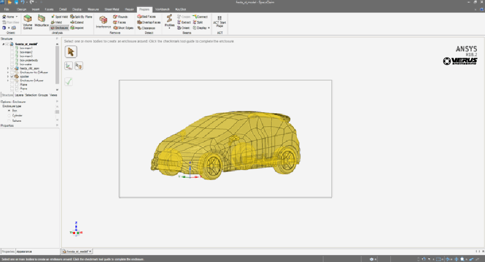Open the File menu
This screenshot has width=485, height=262.
(x=6, y=10)
